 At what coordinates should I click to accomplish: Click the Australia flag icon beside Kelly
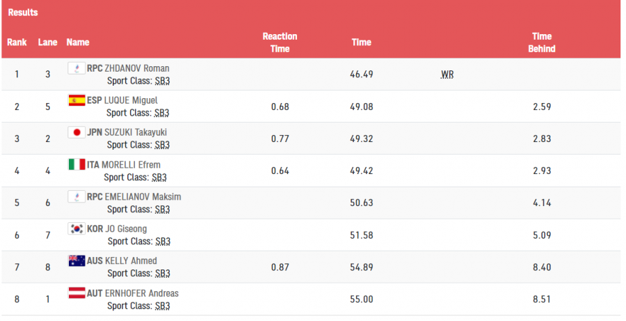click(77, 260)
